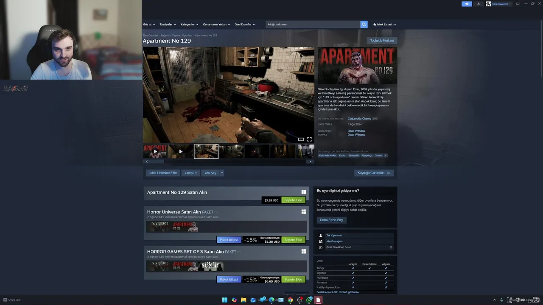
Task: Click Desteklenen 9 dilin tümünü görüntüle
Action: pyautogui.click(x=338, y=292)
